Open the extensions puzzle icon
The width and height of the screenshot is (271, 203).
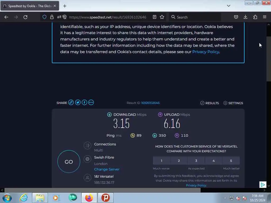point(255,17)
